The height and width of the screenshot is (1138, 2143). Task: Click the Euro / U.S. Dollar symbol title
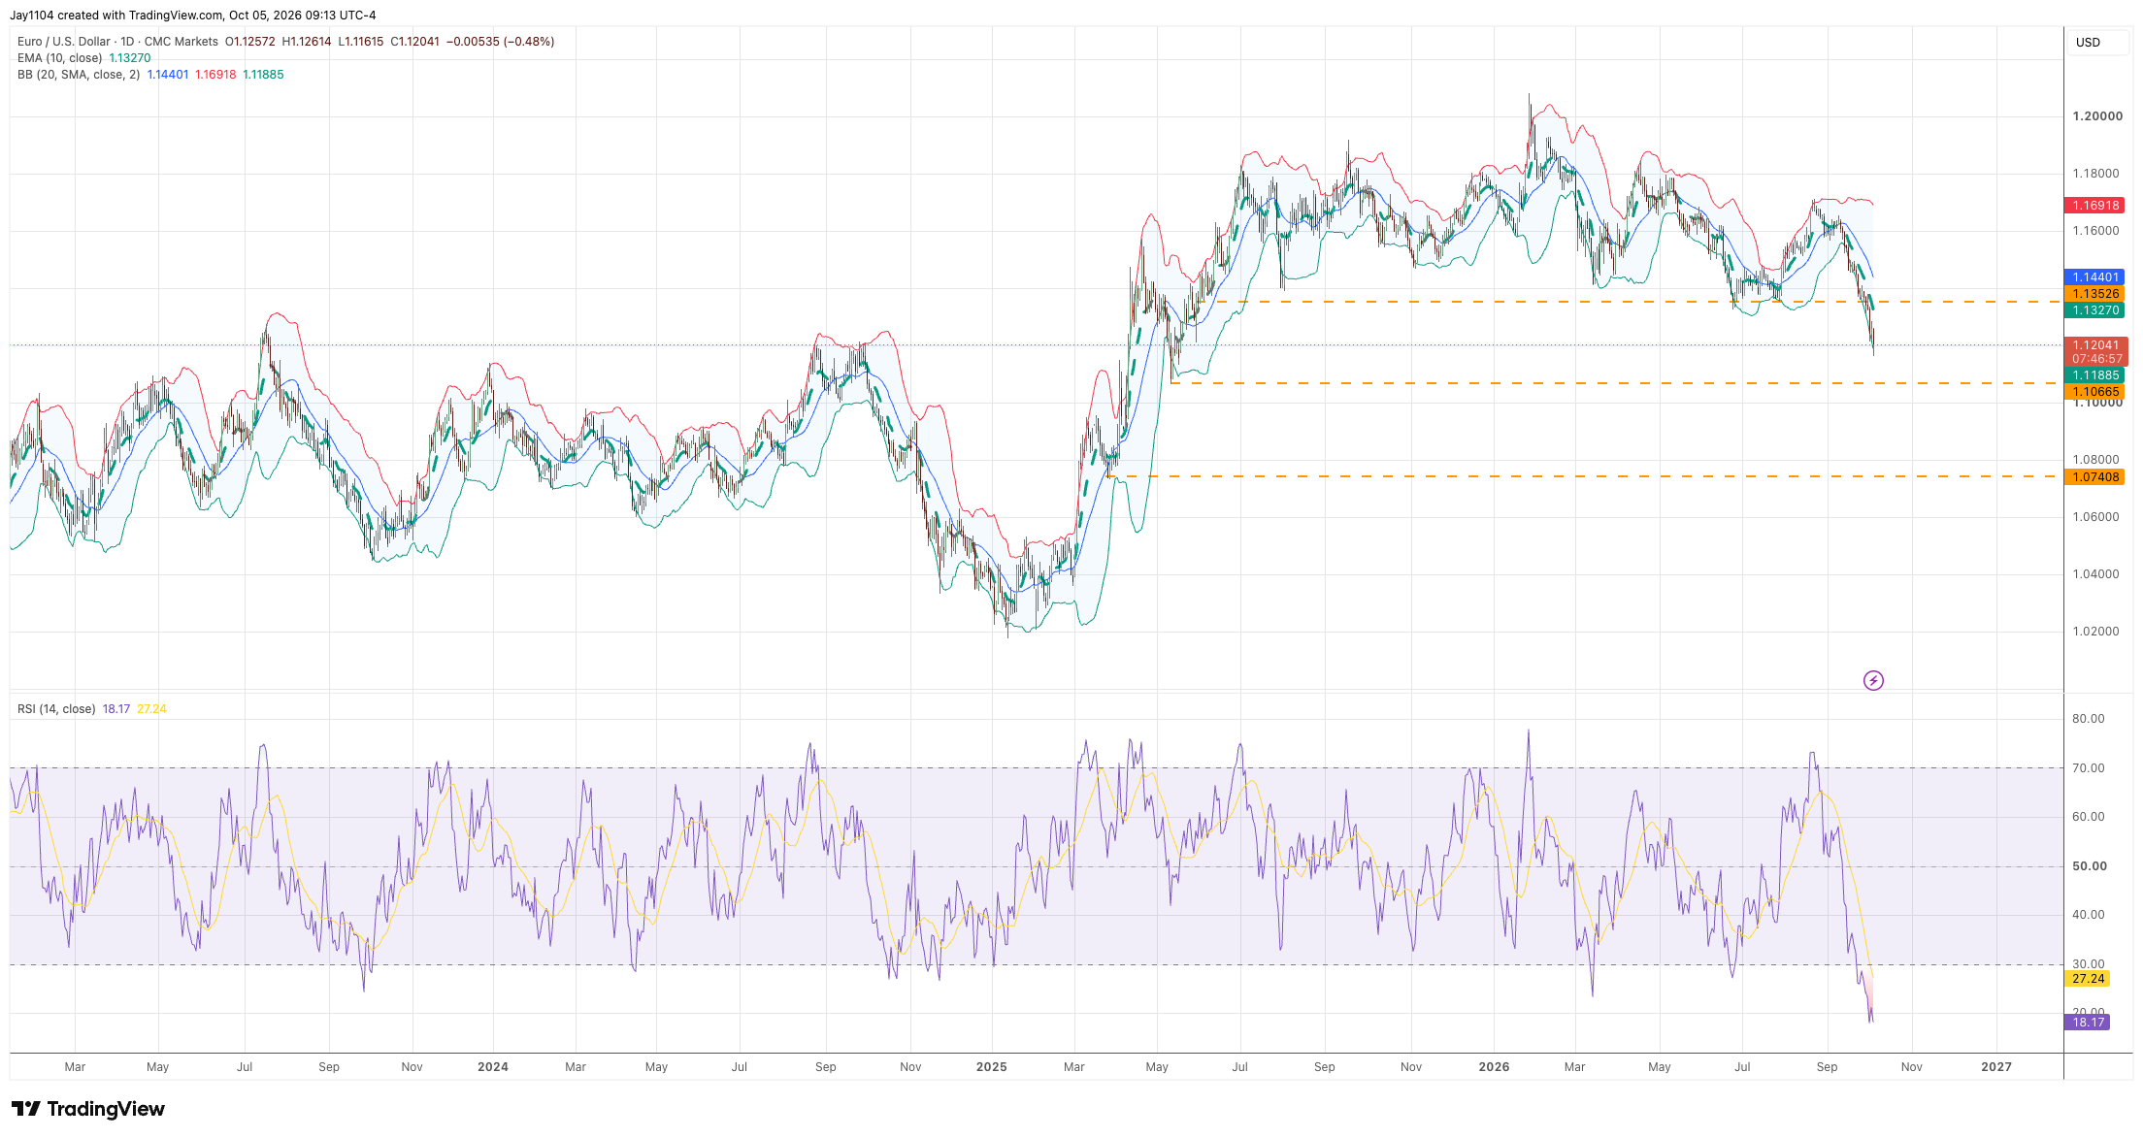click(64, 42)
